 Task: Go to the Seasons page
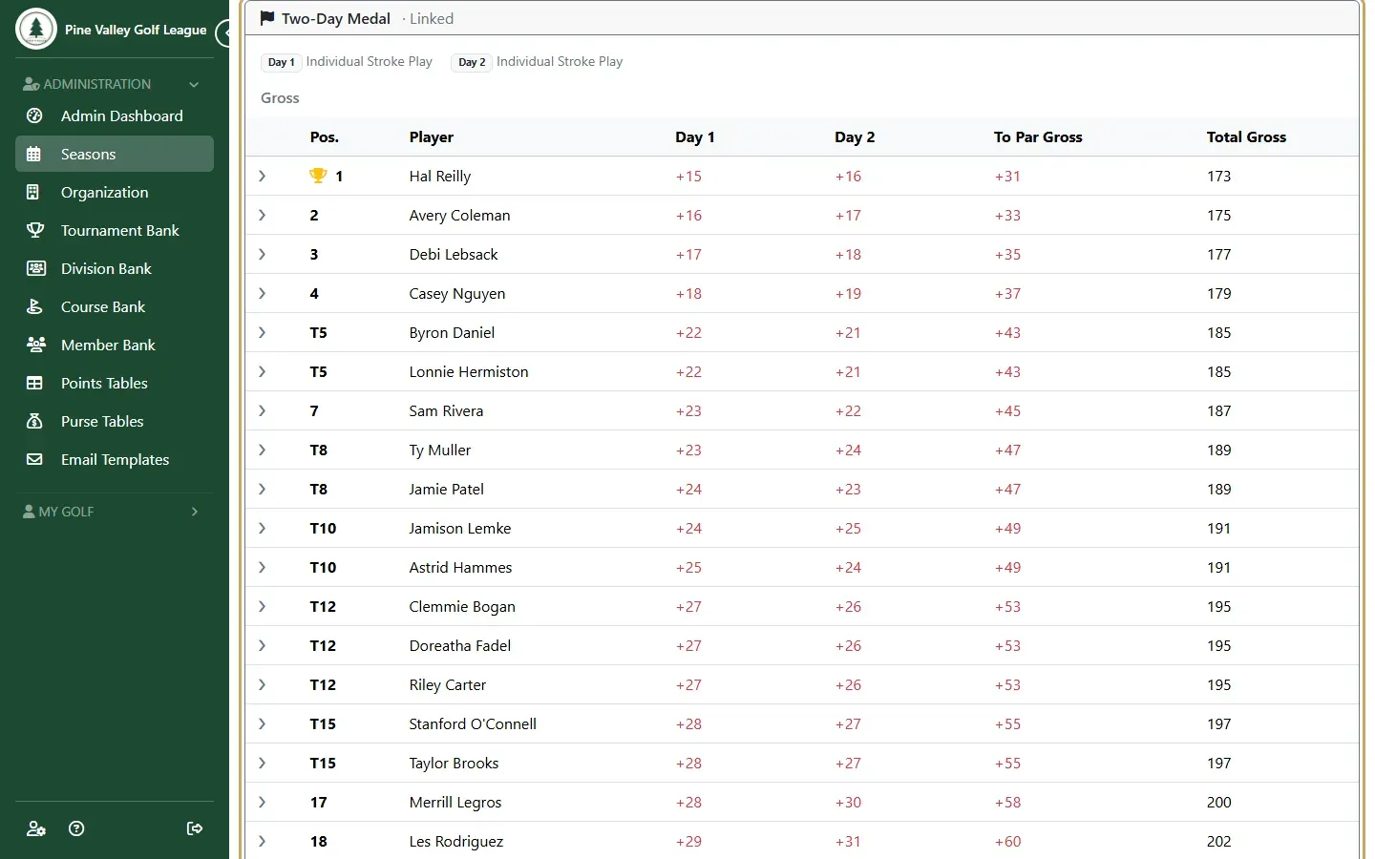pyautogui.click(x=115, y=154)
